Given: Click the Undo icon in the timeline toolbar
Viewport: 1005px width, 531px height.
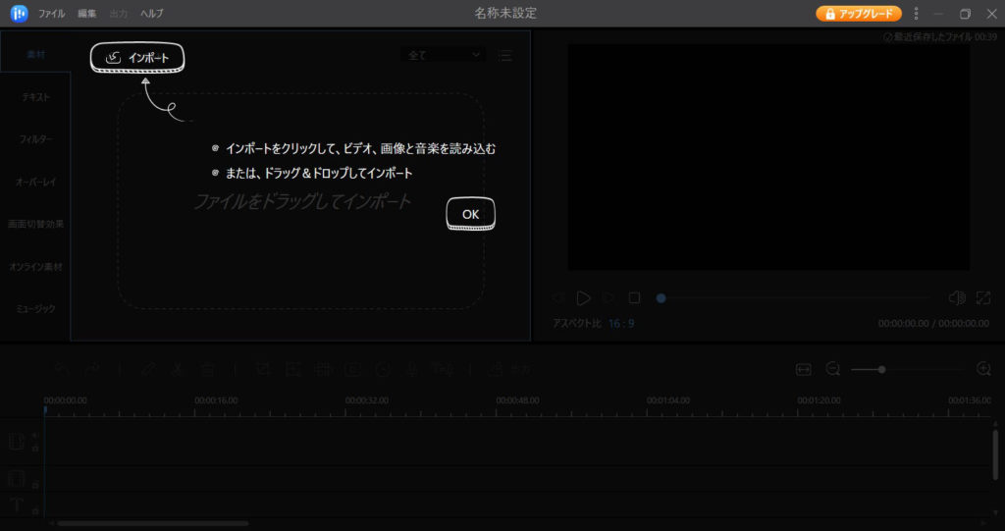Looking at the screenshot, I should click(x=60, y=369).
